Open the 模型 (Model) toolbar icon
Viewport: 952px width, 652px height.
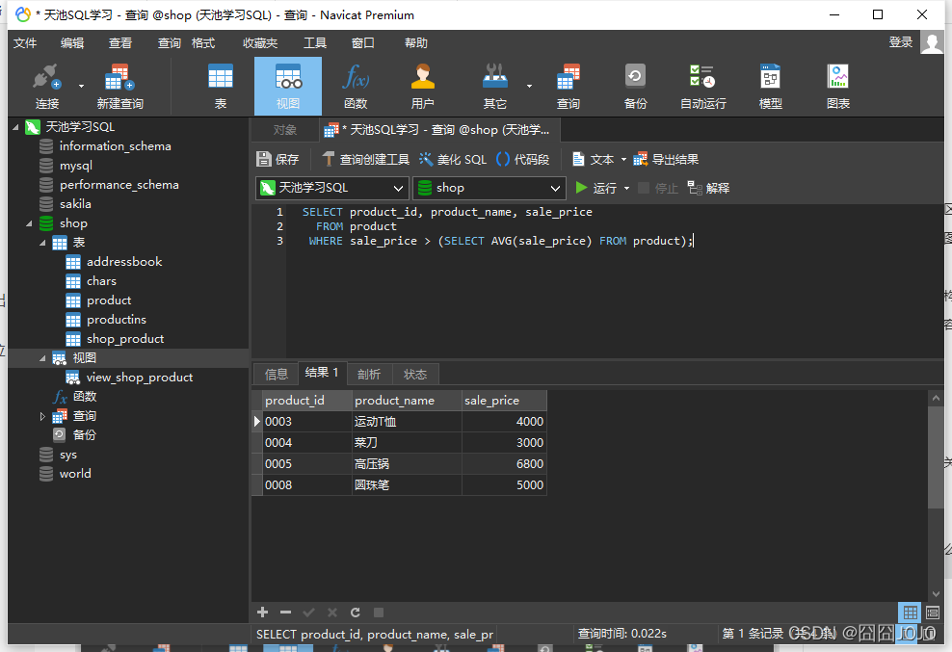pos(771,87)
